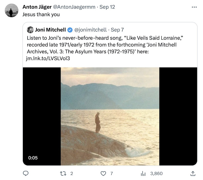The height and width of the screenshot is (180, 203).
Task: Open Joni Mitchell's display name
Action: coord(50,30)
